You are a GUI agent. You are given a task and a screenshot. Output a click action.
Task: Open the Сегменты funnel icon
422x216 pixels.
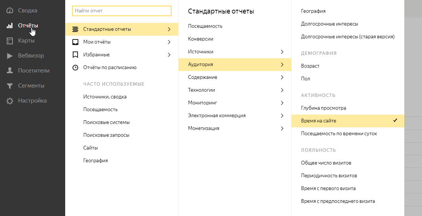coord(10,86)
